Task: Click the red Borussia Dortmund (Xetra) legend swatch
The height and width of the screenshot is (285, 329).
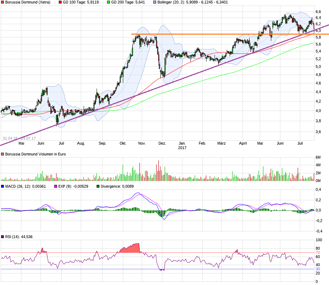Action: click(x=2, y=2)
